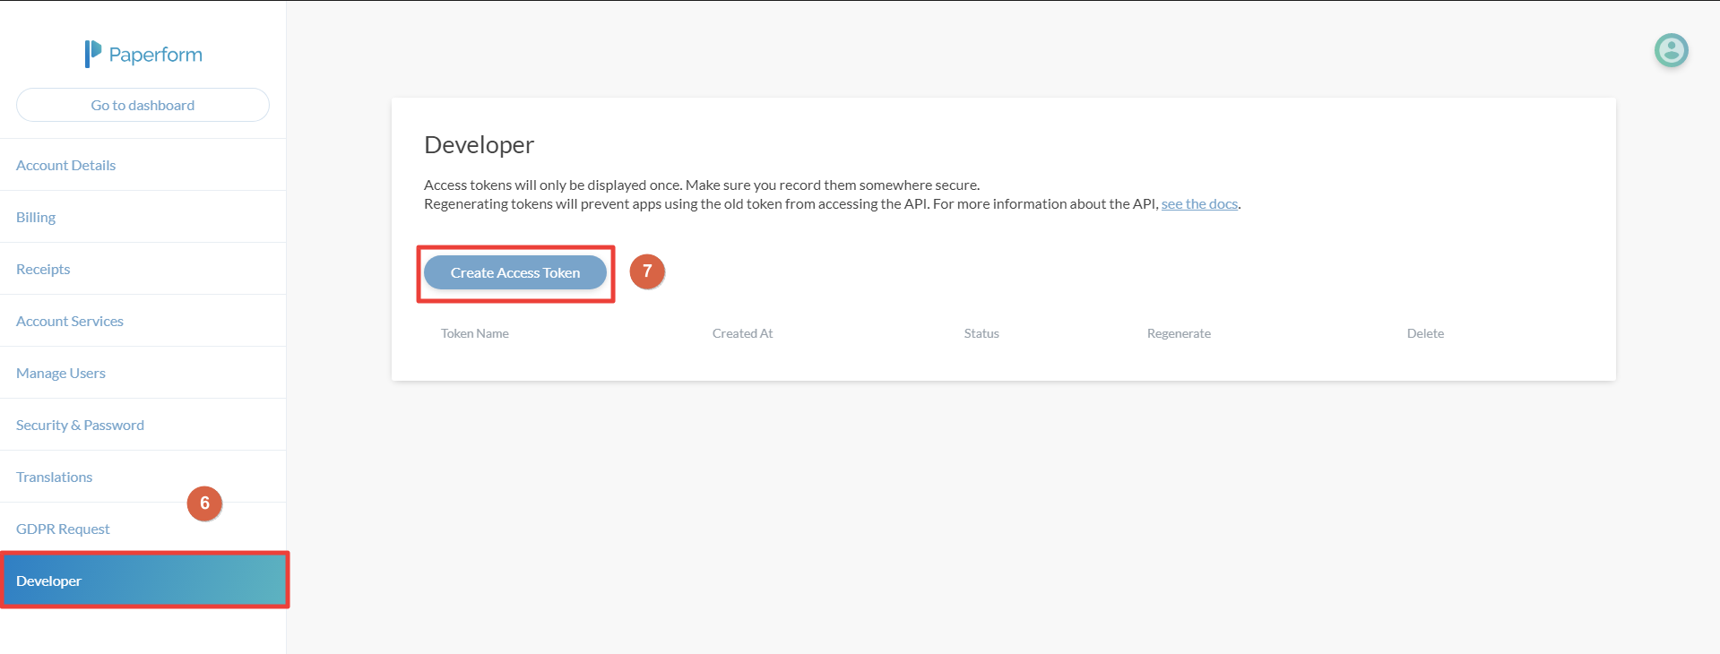Click the Delete column header
This screenshot has height=654, width=1720.
click(x=1425, y=333)
